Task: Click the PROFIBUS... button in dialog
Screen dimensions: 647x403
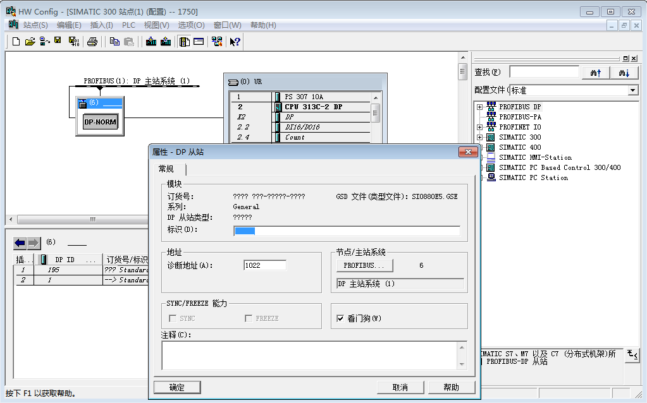Action: [364, 265]
